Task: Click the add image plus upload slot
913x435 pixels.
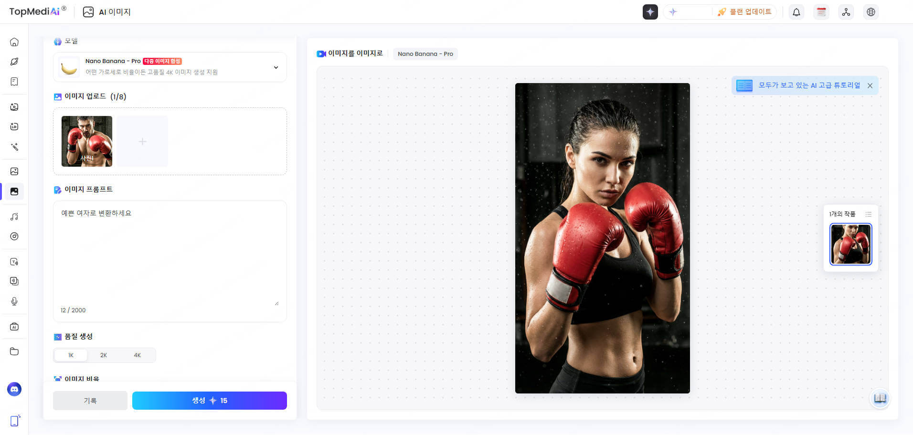Action: click(x=142, y=141)
